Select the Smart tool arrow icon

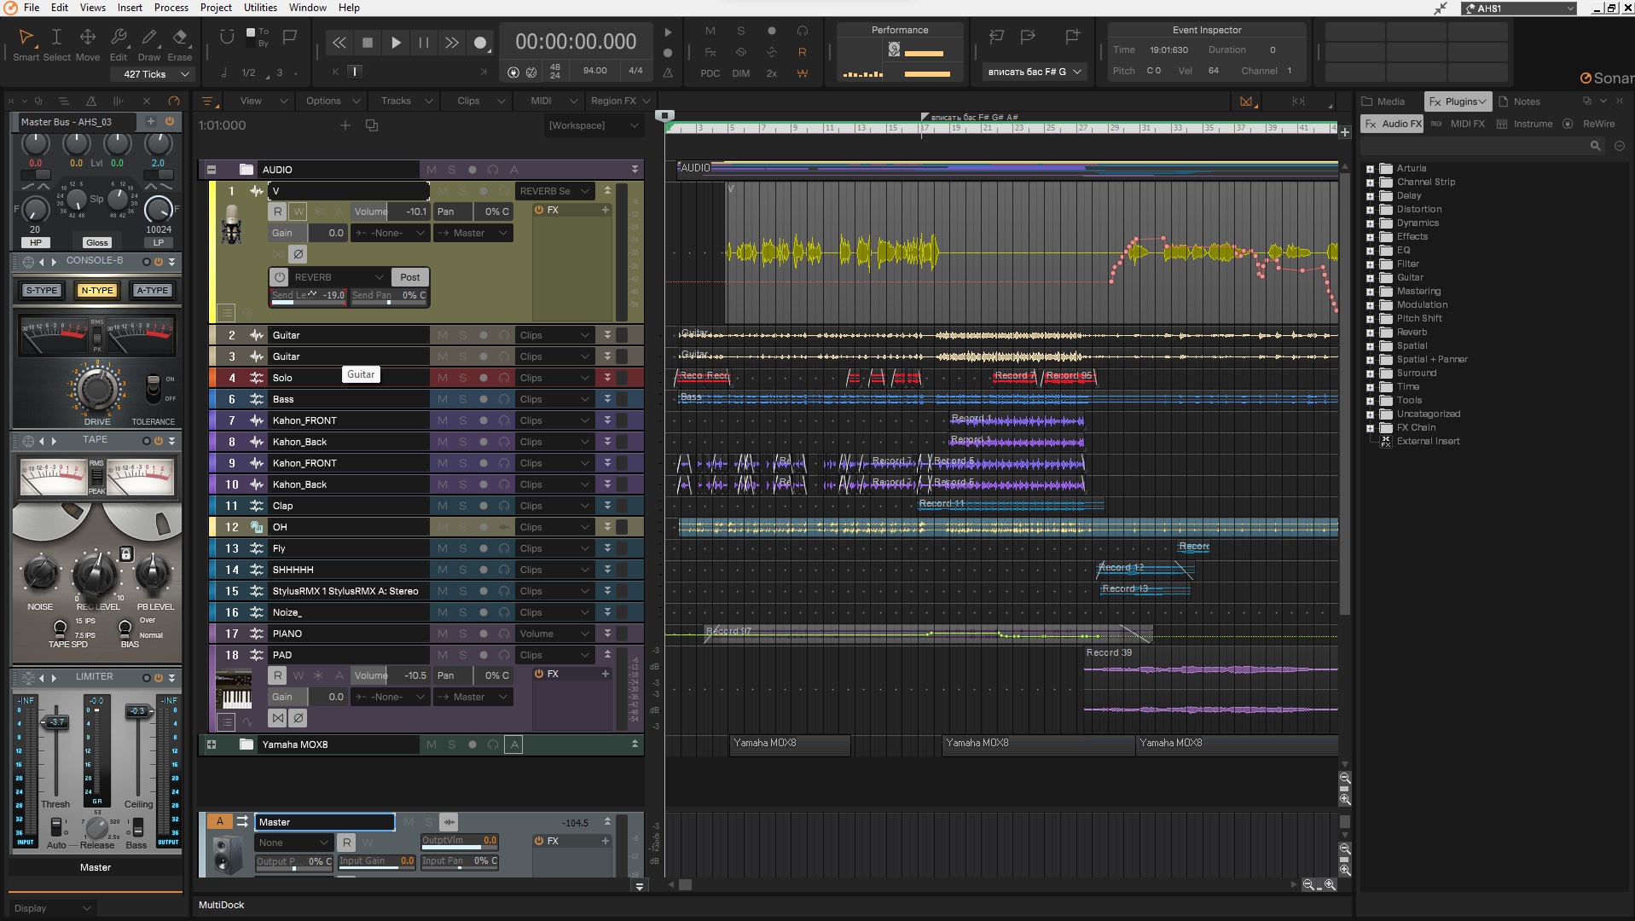26,38
